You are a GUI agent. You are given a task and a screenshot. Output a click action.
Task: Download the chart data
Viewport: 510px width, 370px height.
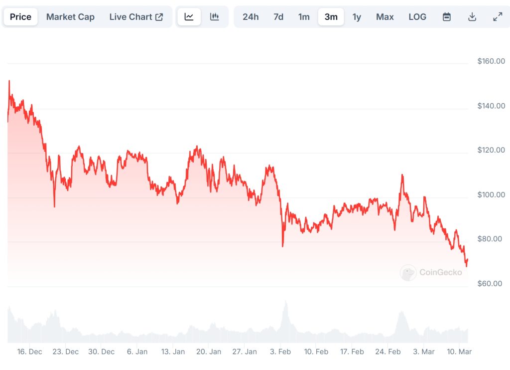pyautogui.click(x=472, y=16)
